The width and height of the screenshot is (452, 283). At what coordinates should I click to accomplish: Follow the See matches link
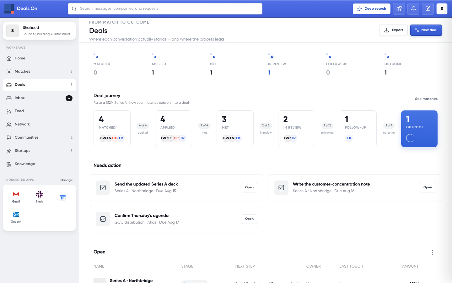(426, 99)
